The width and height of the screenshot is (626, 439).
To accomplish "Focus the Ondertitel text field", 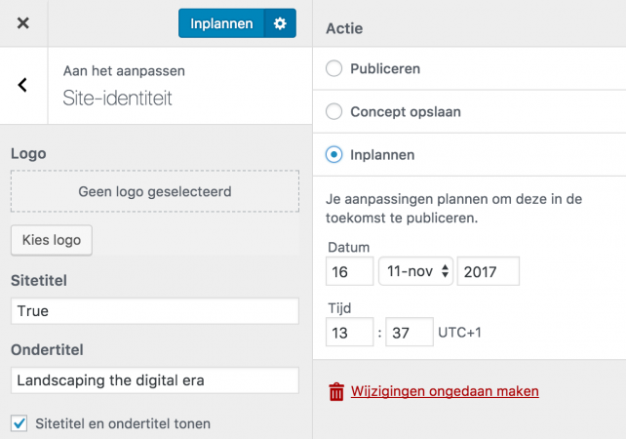I will pos(155,380).
